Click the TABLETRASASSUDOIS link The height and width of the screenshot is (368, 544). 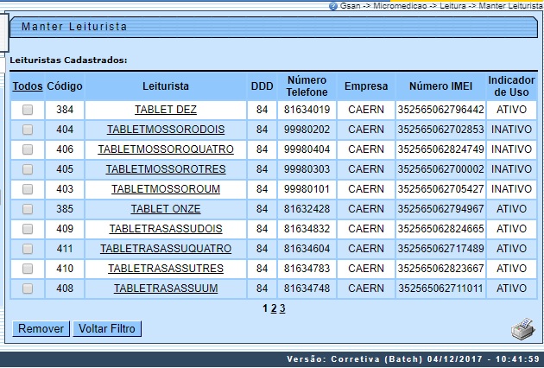(166, 229)
